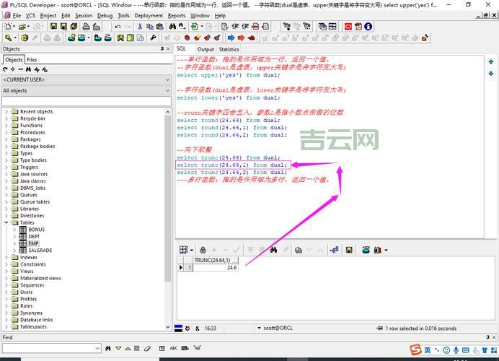Click the refresh icon in Objects panel

[6, 70]
